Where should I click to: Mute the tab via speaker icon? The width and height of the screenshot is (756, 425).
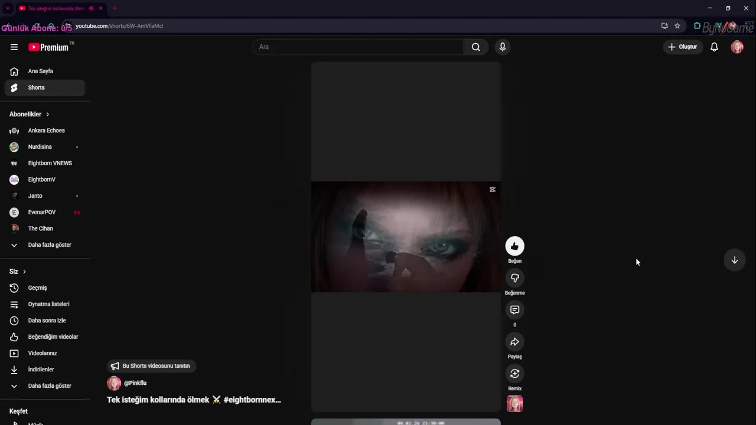pos(91,8)
